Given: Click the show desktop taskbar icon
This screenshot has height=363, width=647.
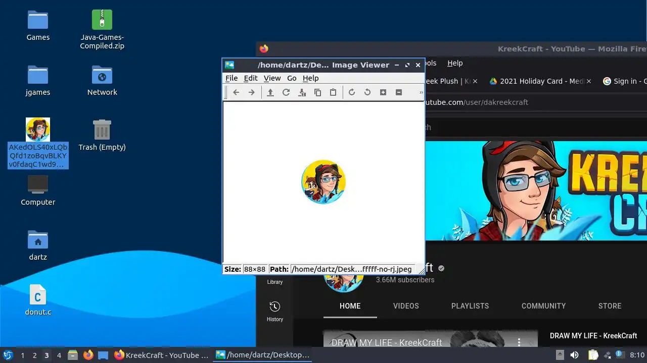Looking at the screenshot, I should pyautogui.click(x=103, y=355).
